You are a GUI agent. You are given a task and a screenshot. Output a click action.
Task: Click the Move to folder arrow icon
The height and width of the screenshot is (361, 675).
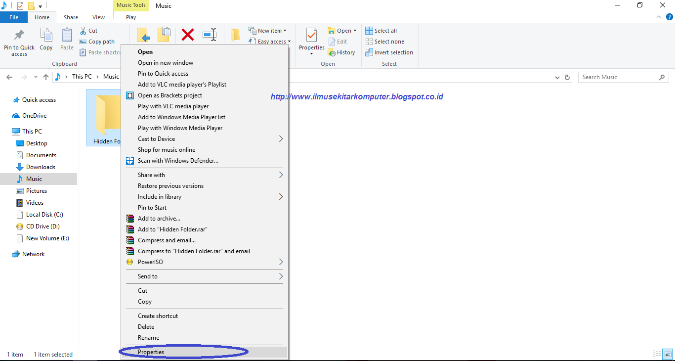[x=143, y=35]
